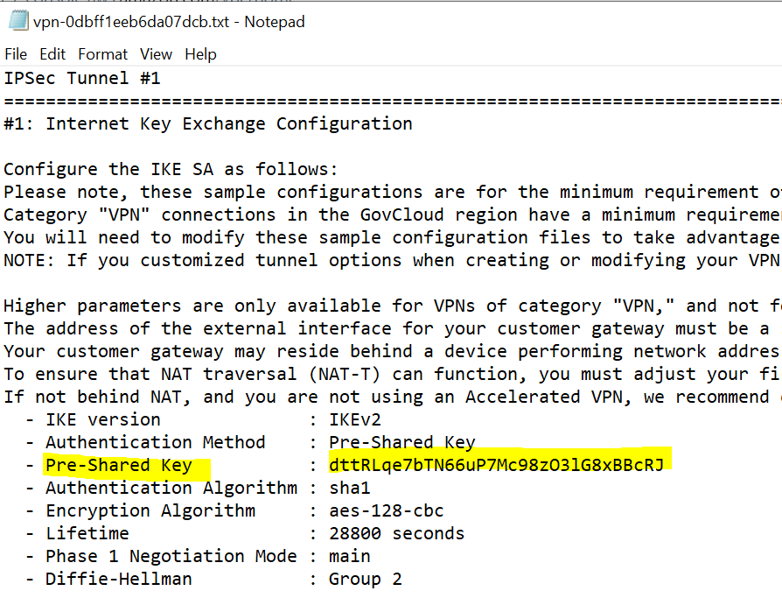The image size is (782, 605).
Task: Click the 'Group 2' Diffie-Hellman value
Action: pyautogui.click(x=365, y=579)
